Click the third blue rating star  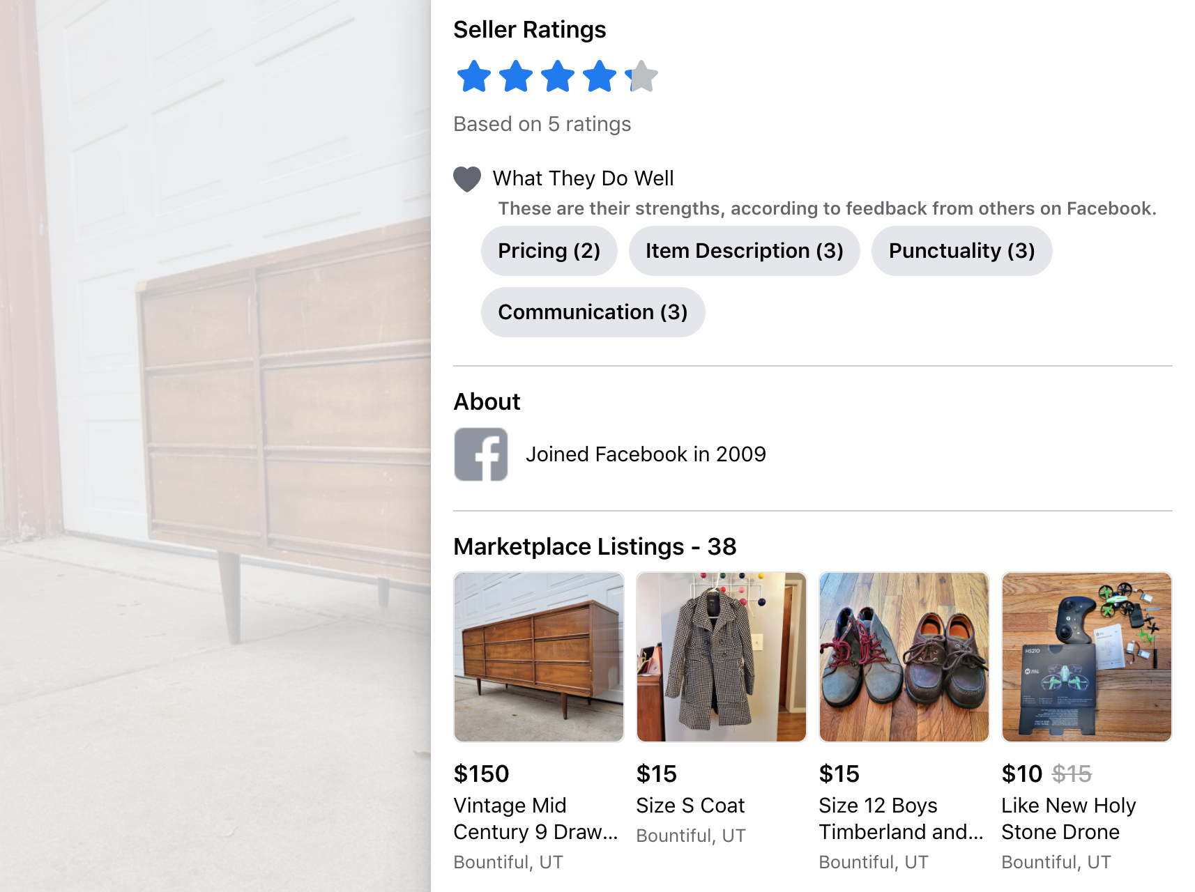pos(558,77)
